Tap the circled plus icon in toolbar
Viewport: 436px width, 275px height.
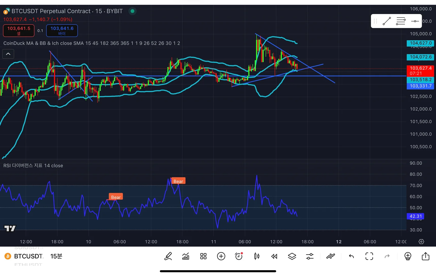pyautogui.click(x=221, y=256)
